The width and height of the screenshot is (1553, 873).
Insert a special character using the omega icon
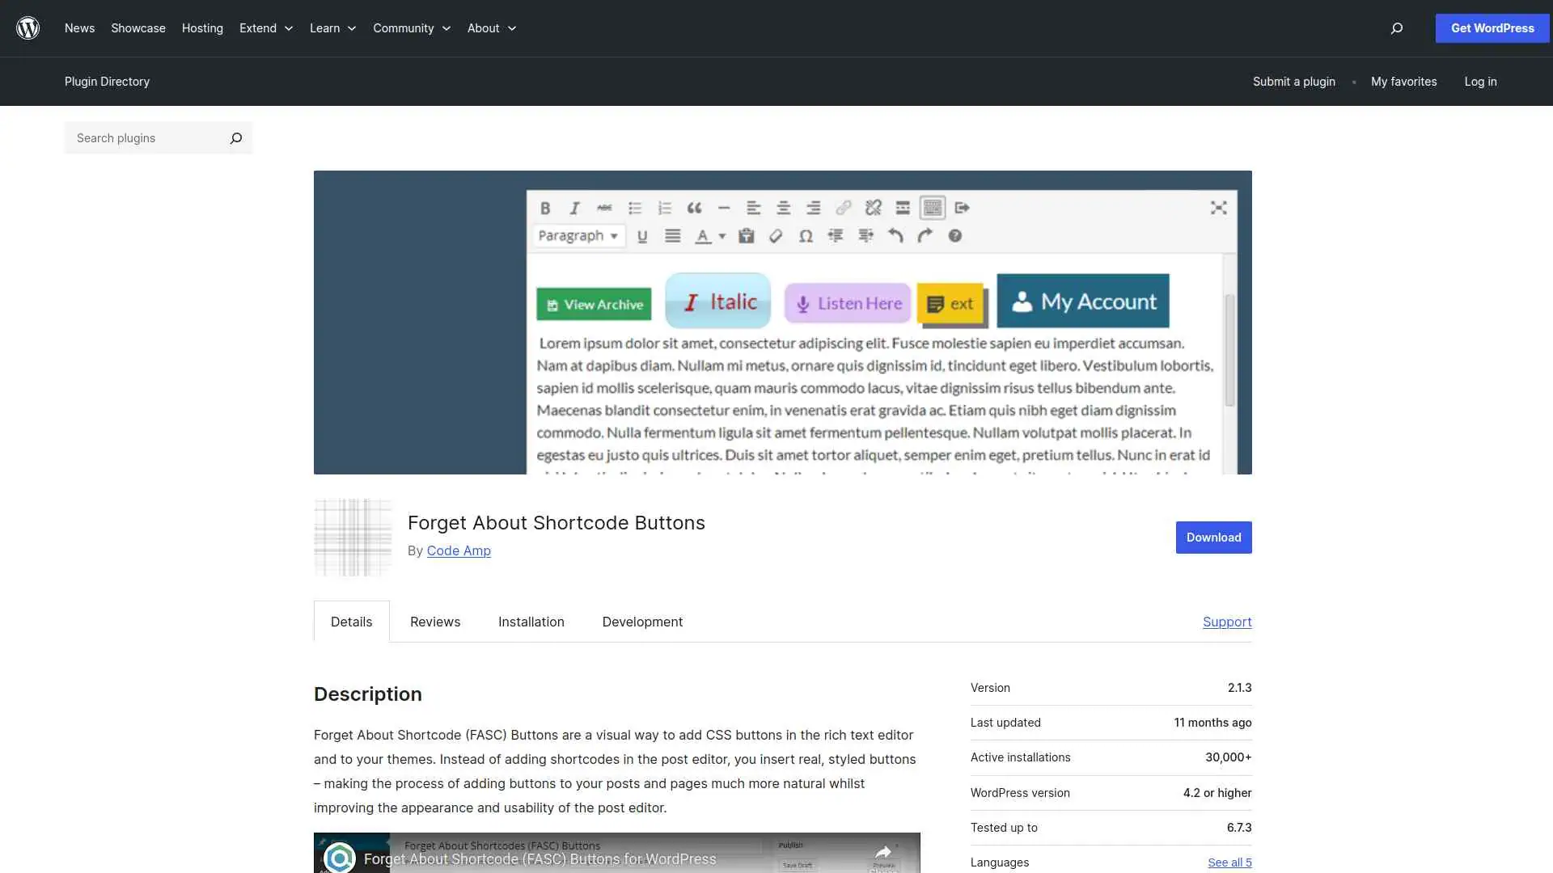(x=806, y=235)
